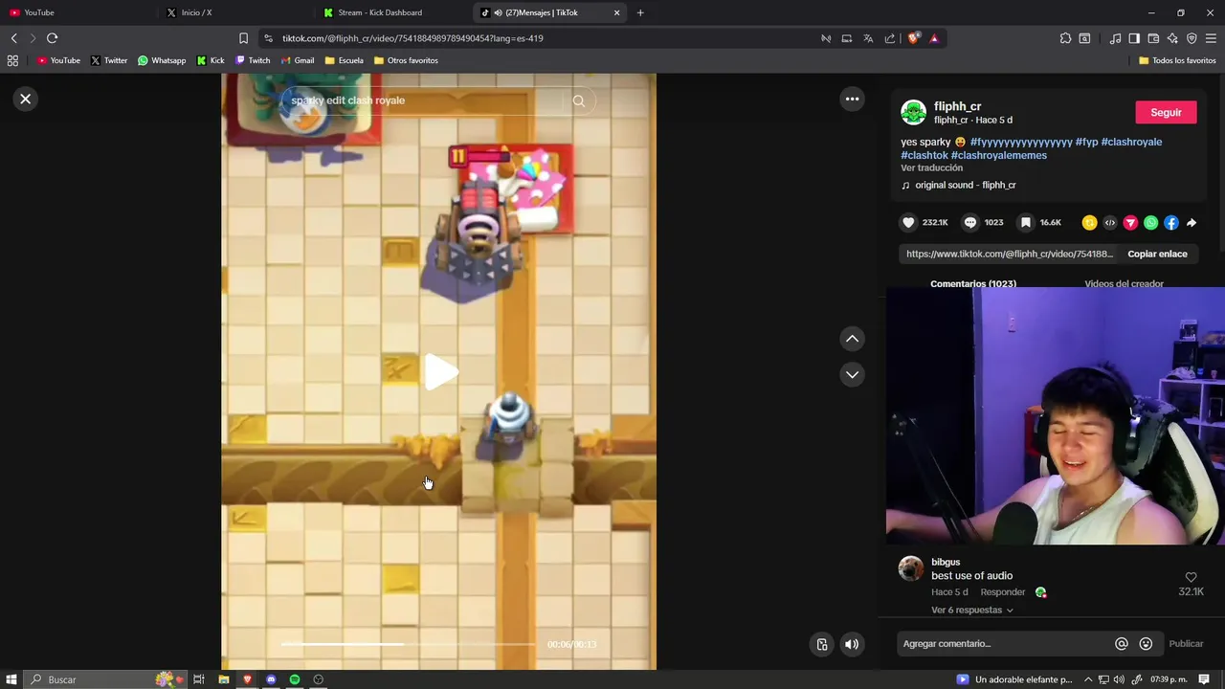Open the browser hamburger menu
Image resolution: width=1225 pixels, height=689 pixels.
point(1211,38)
